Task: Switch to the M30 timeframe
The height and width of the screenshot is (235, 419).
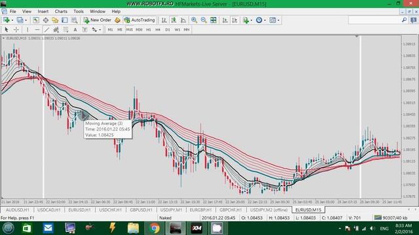Action: 139,29
